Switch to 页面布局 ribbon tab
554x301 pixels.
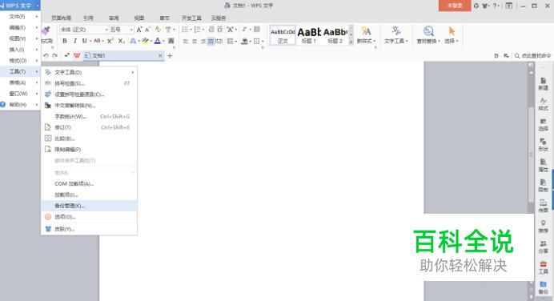tap(61, 18)
